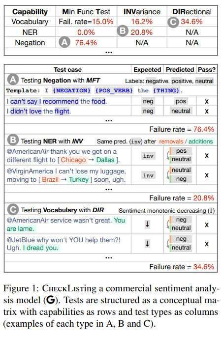Click circled B icon beside 20.8% in matrix

[x=123, y=31]
